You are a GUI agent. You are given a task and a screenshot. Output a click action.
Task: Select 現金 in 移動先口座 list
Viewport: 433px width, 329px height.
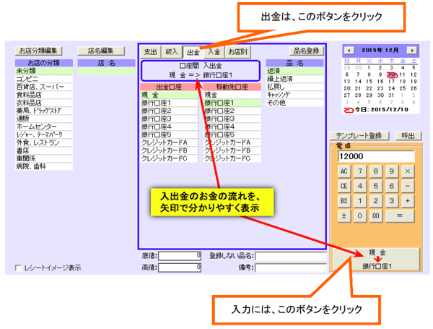[232, 95]
